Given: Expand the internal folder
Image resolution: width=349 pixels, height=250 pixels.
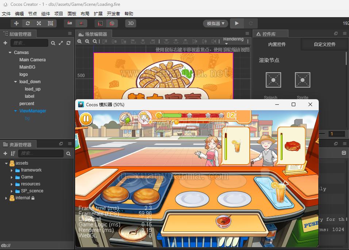Looking at the screenshot, I should pos(6,198).
